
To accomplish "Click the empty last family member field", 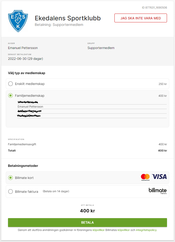I will pos(92,121).
